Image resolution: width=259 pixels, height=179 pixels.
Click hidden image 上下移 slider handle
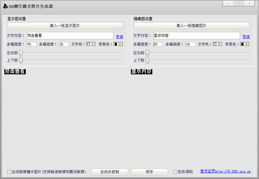pos(148,60)
